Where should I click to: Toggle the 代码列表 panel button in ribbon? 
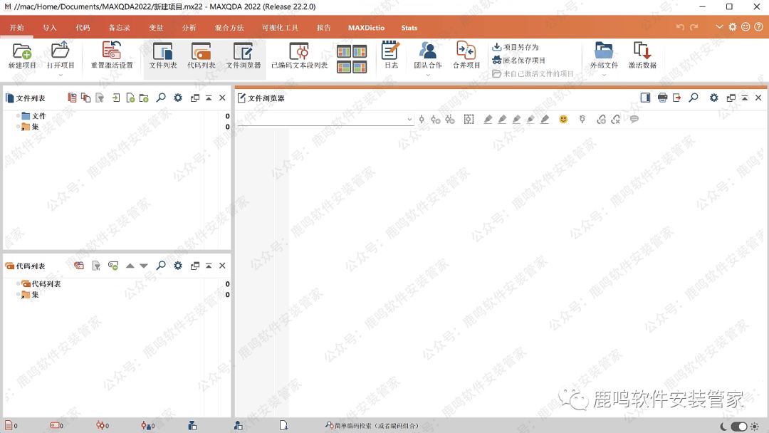click(202, 56)
